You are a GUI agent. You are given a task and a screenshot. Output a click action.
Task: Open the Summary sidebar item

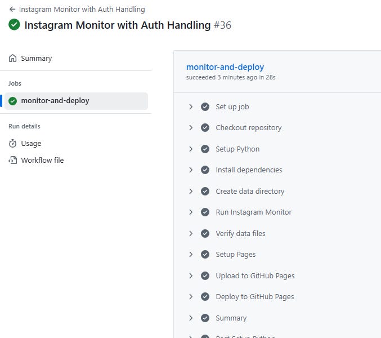tap(76, 59)
